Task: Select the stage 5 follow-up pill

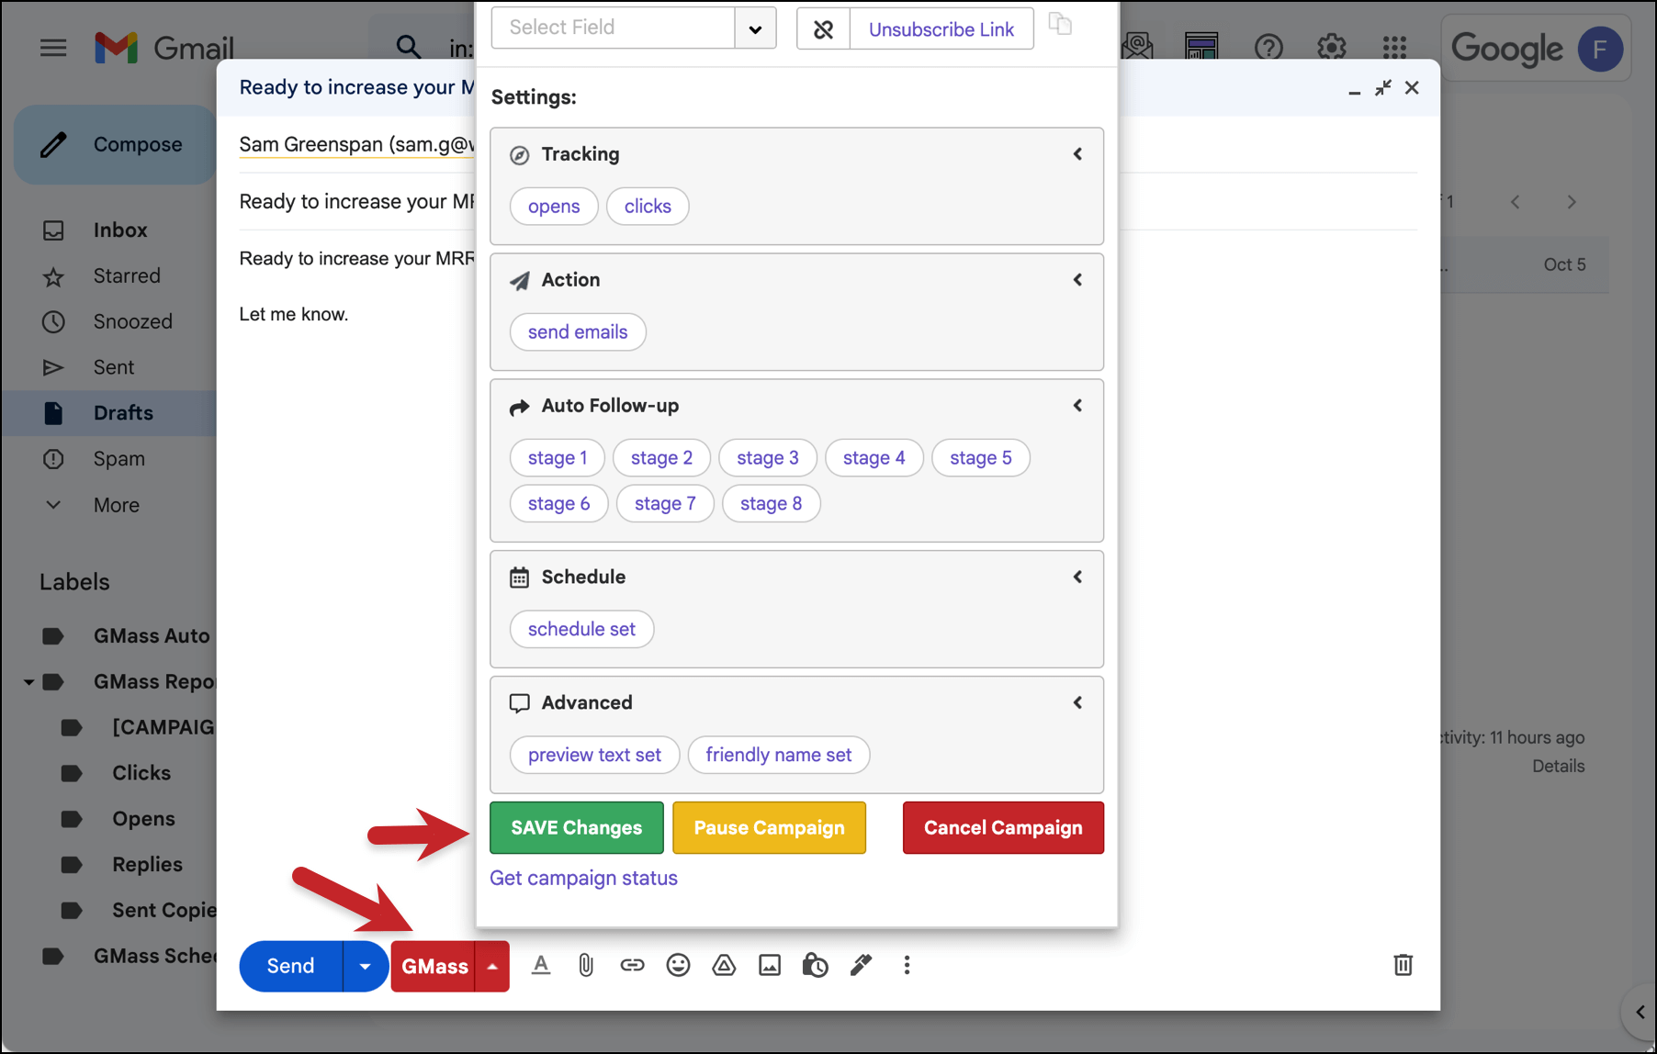Action: click(x=981, y=458)
